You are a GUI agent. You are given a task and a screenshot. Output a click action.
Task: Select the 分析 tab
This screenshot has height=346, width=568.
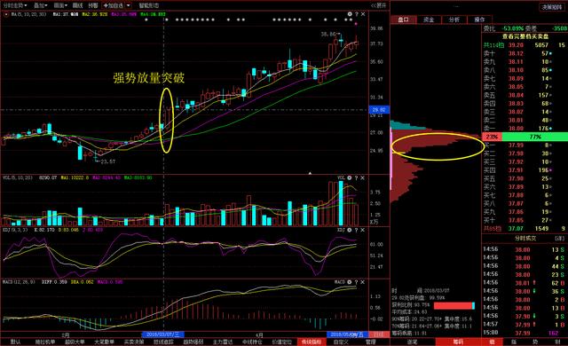pos(454,20)
